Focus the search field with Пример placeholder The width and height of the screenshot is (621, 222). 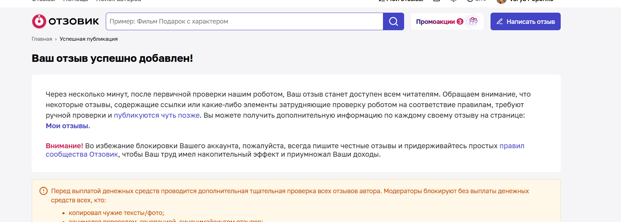tap(244, 21)
